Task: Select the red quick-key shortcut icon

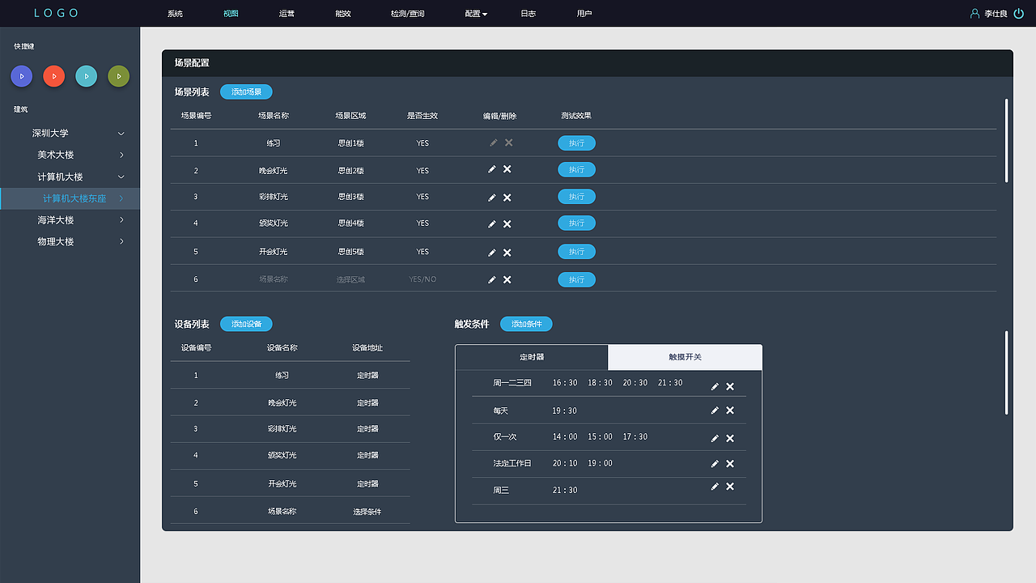Action: pyautogui.click(x=53, y=75)
